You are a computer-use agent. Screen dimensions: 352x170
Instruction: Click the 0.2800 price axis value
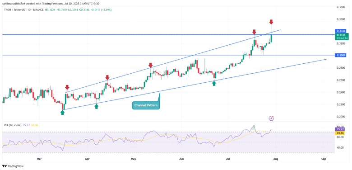pos(341,68)
